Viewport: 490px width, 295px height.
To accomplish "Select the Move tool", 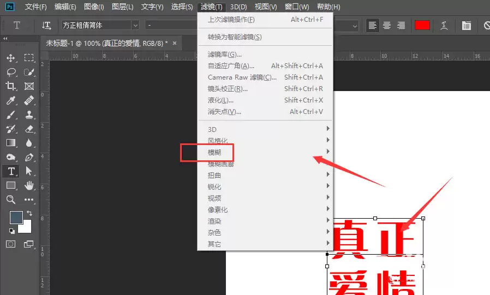I will coord(10,58).
